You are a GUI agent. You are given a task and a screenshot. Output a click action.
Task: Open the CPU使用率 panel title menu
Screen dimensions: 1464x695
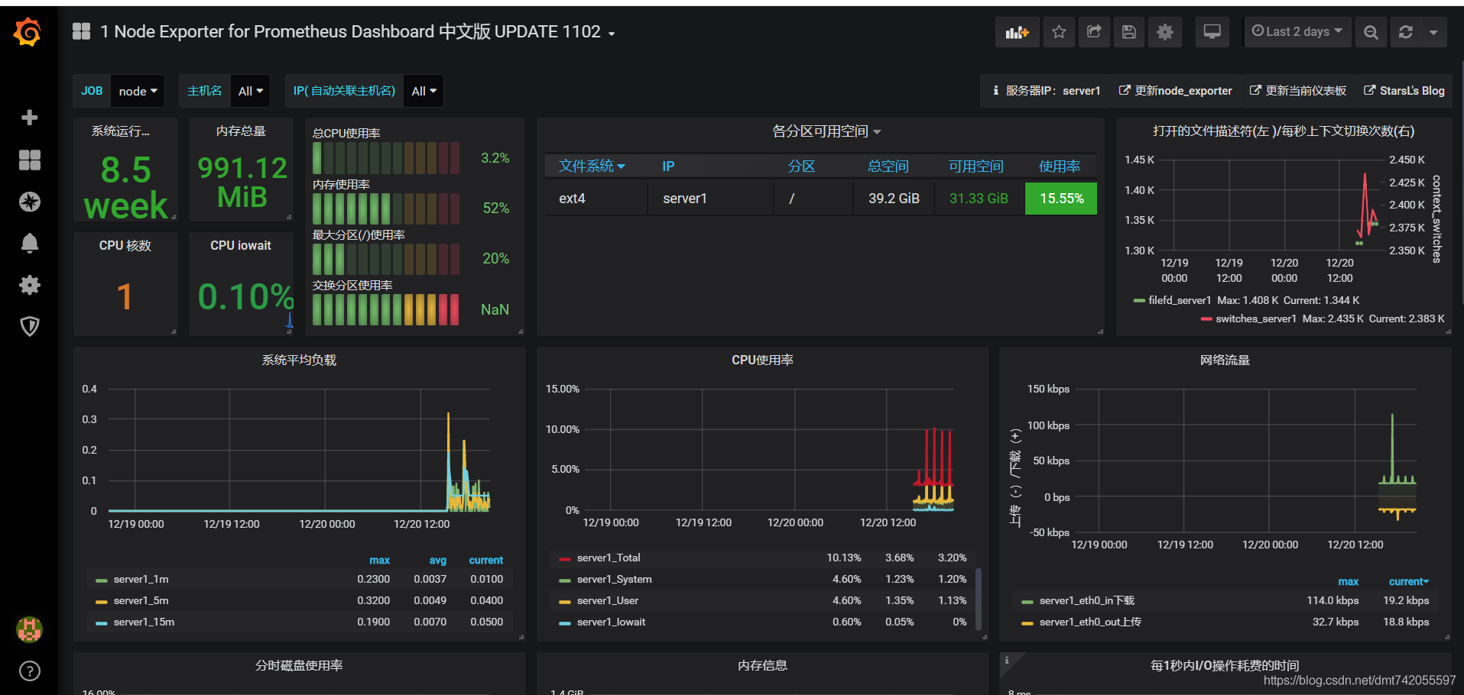tap(762, 360)
